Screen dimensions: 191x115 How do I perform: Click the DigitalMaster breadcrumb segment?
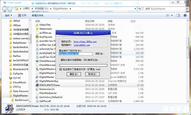click(x=60, y=9)
